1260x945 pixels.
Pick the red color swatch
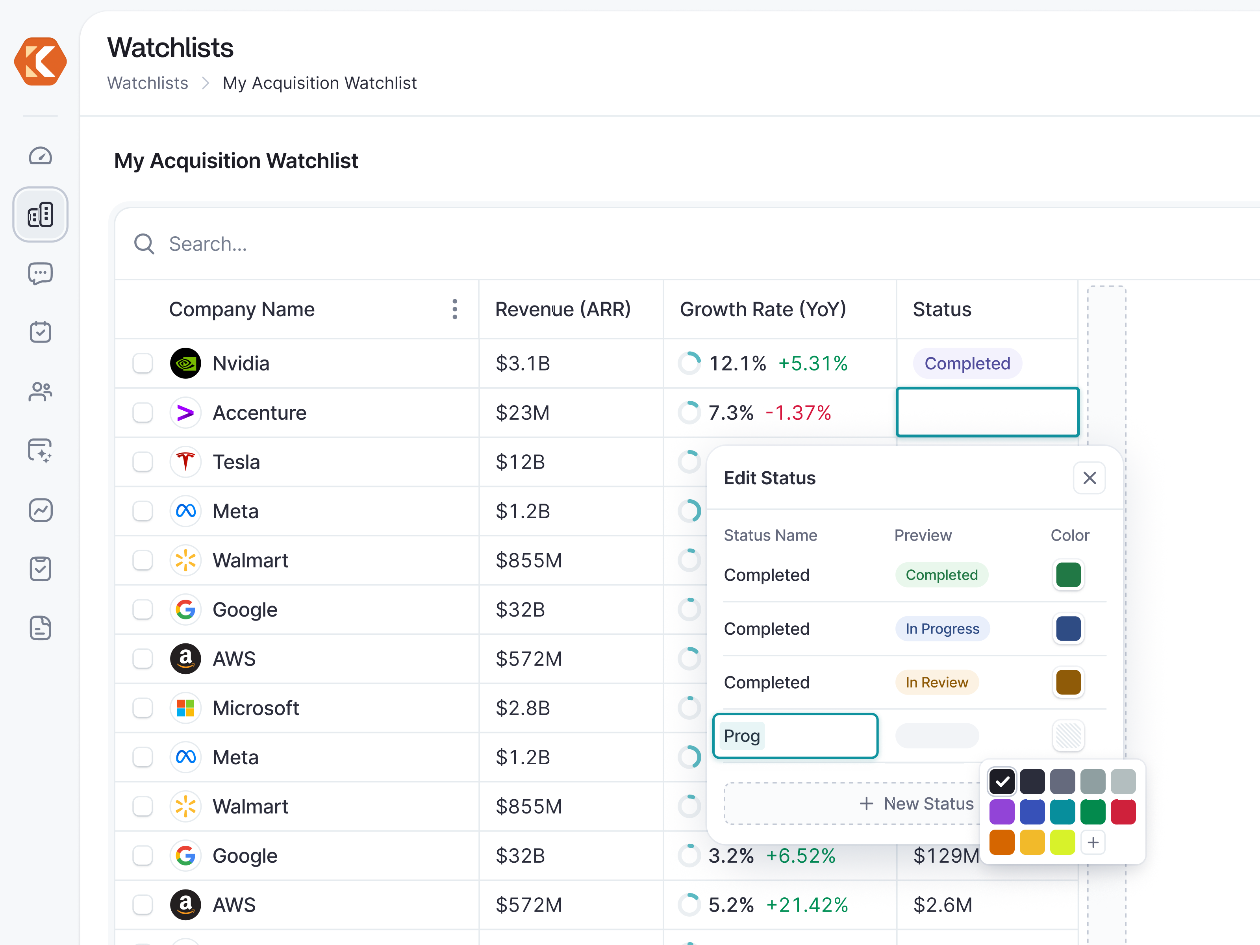(1123, 812)
